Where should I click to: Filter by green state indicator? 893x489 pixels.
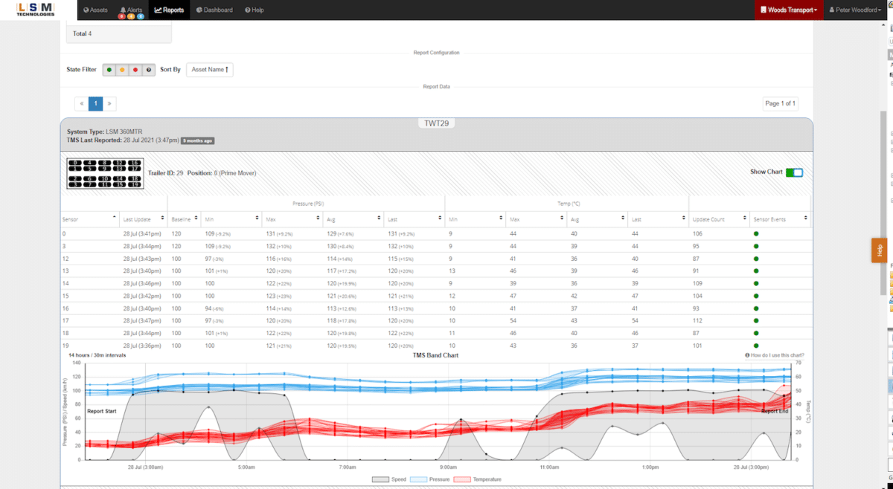[x=109, y=70]
